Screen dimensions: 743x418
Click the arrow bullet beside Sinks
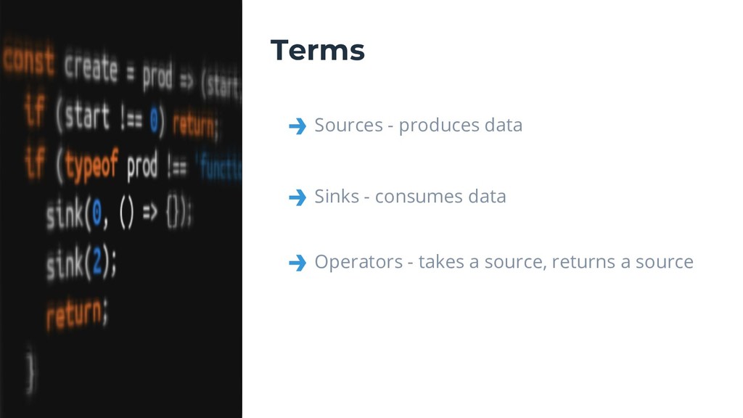(297, 197)
